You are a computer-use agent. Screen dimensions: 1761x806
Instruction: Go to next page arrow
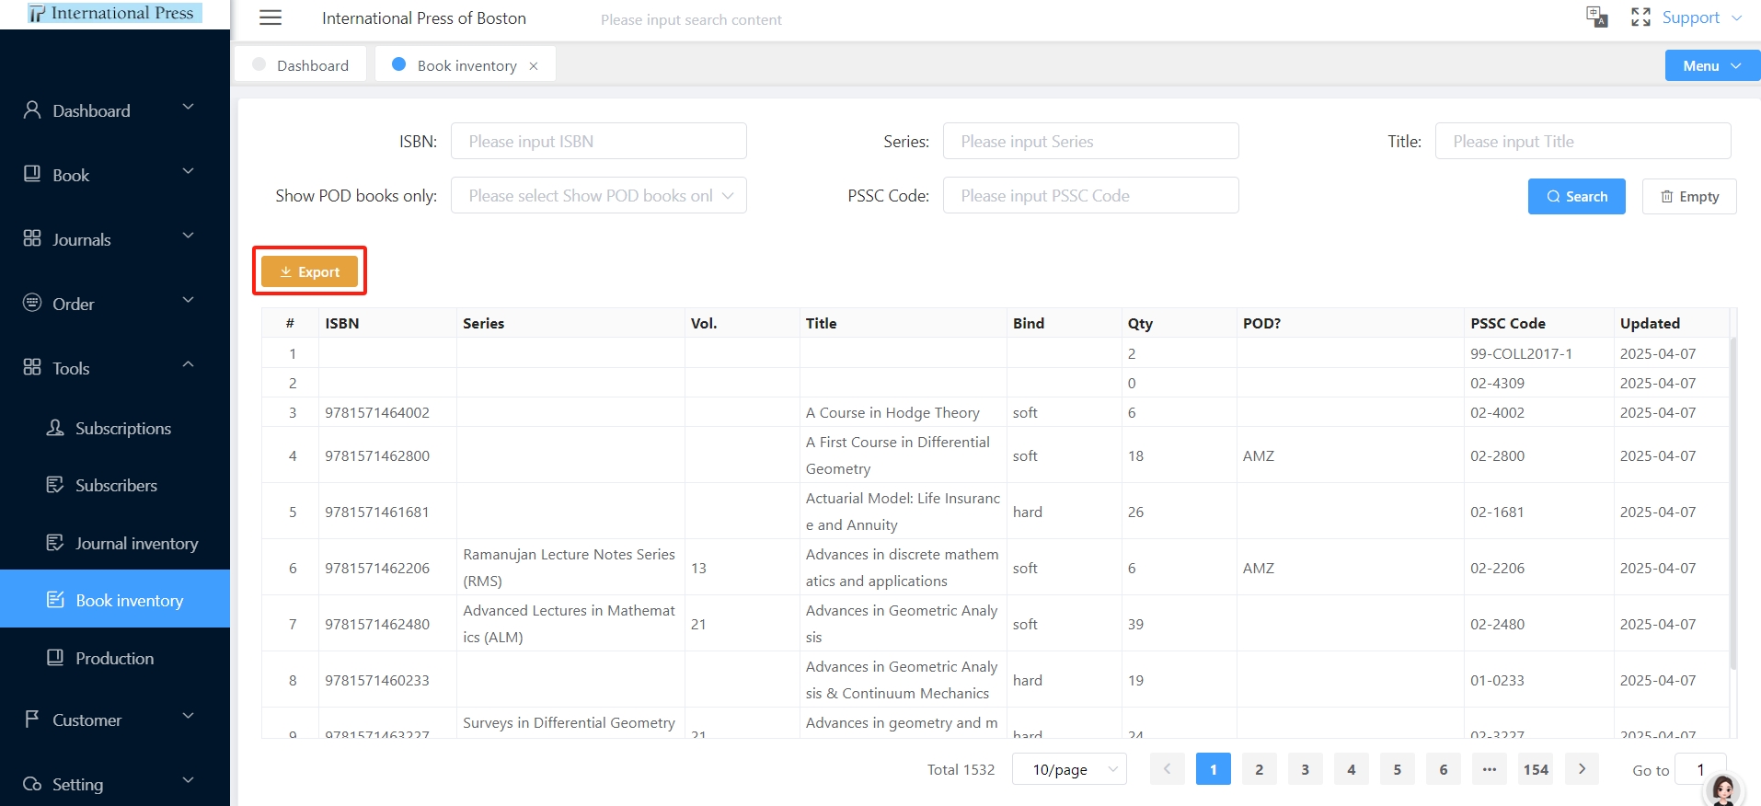pyautogui.click(x=1582, y=769)
